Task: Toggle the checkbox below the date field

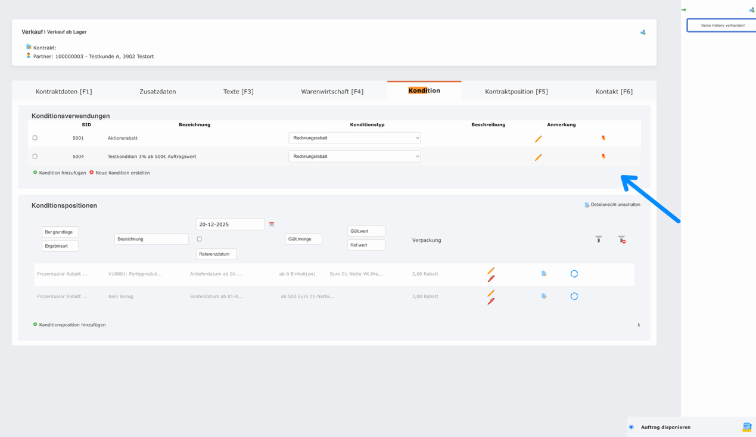Action: (200, 239)
